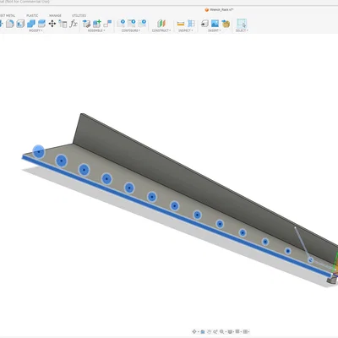Open the Inspect dropdown menu
Screen dimensions: 338x338
[186, 30]
